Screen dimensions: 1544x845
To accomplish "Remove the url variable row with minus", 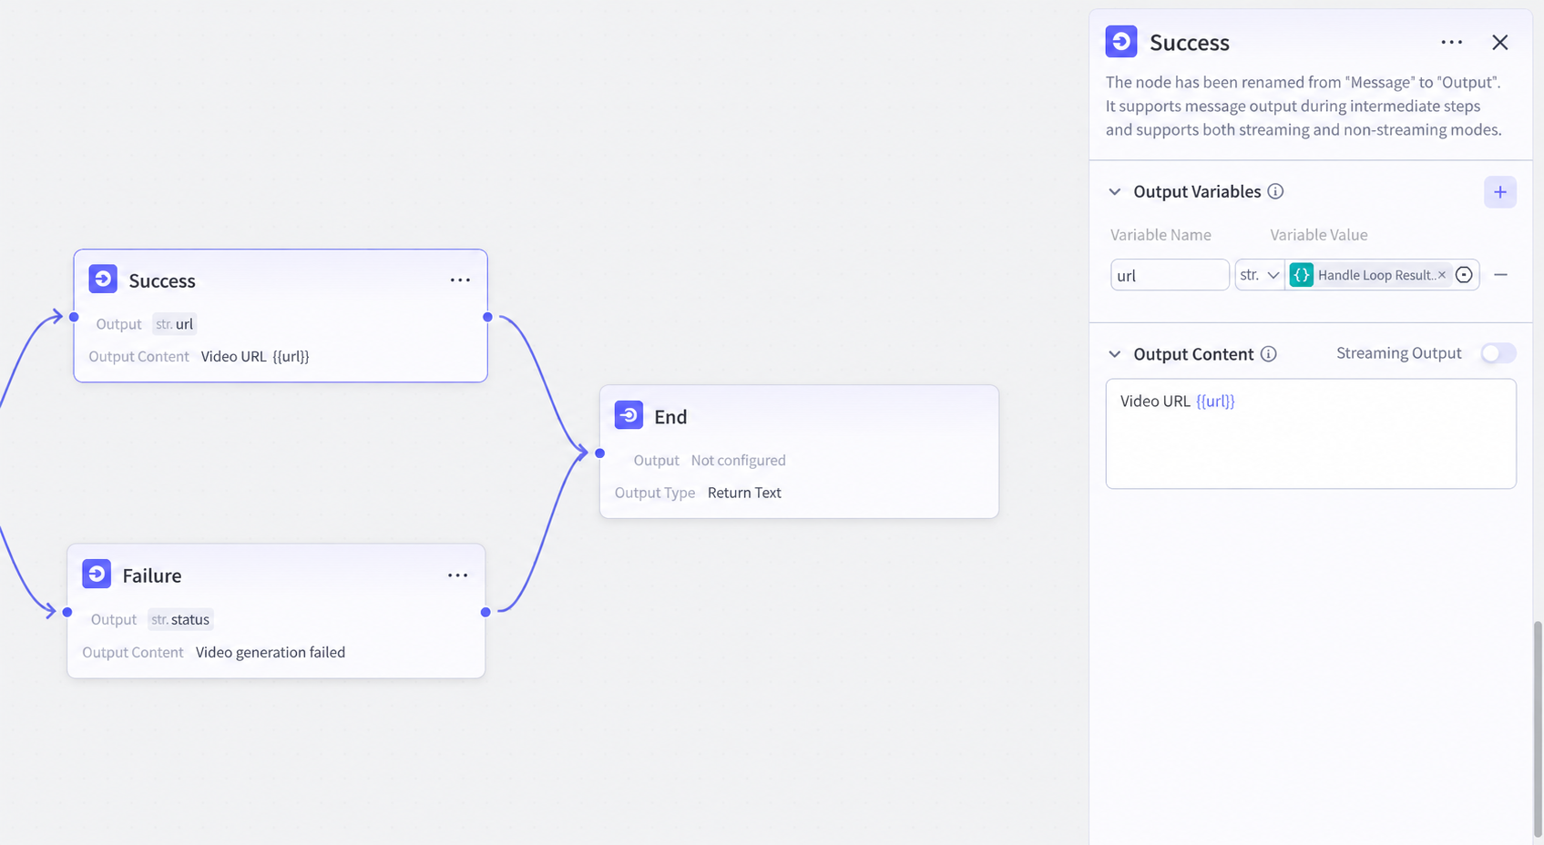I will tap(1500, 275).
